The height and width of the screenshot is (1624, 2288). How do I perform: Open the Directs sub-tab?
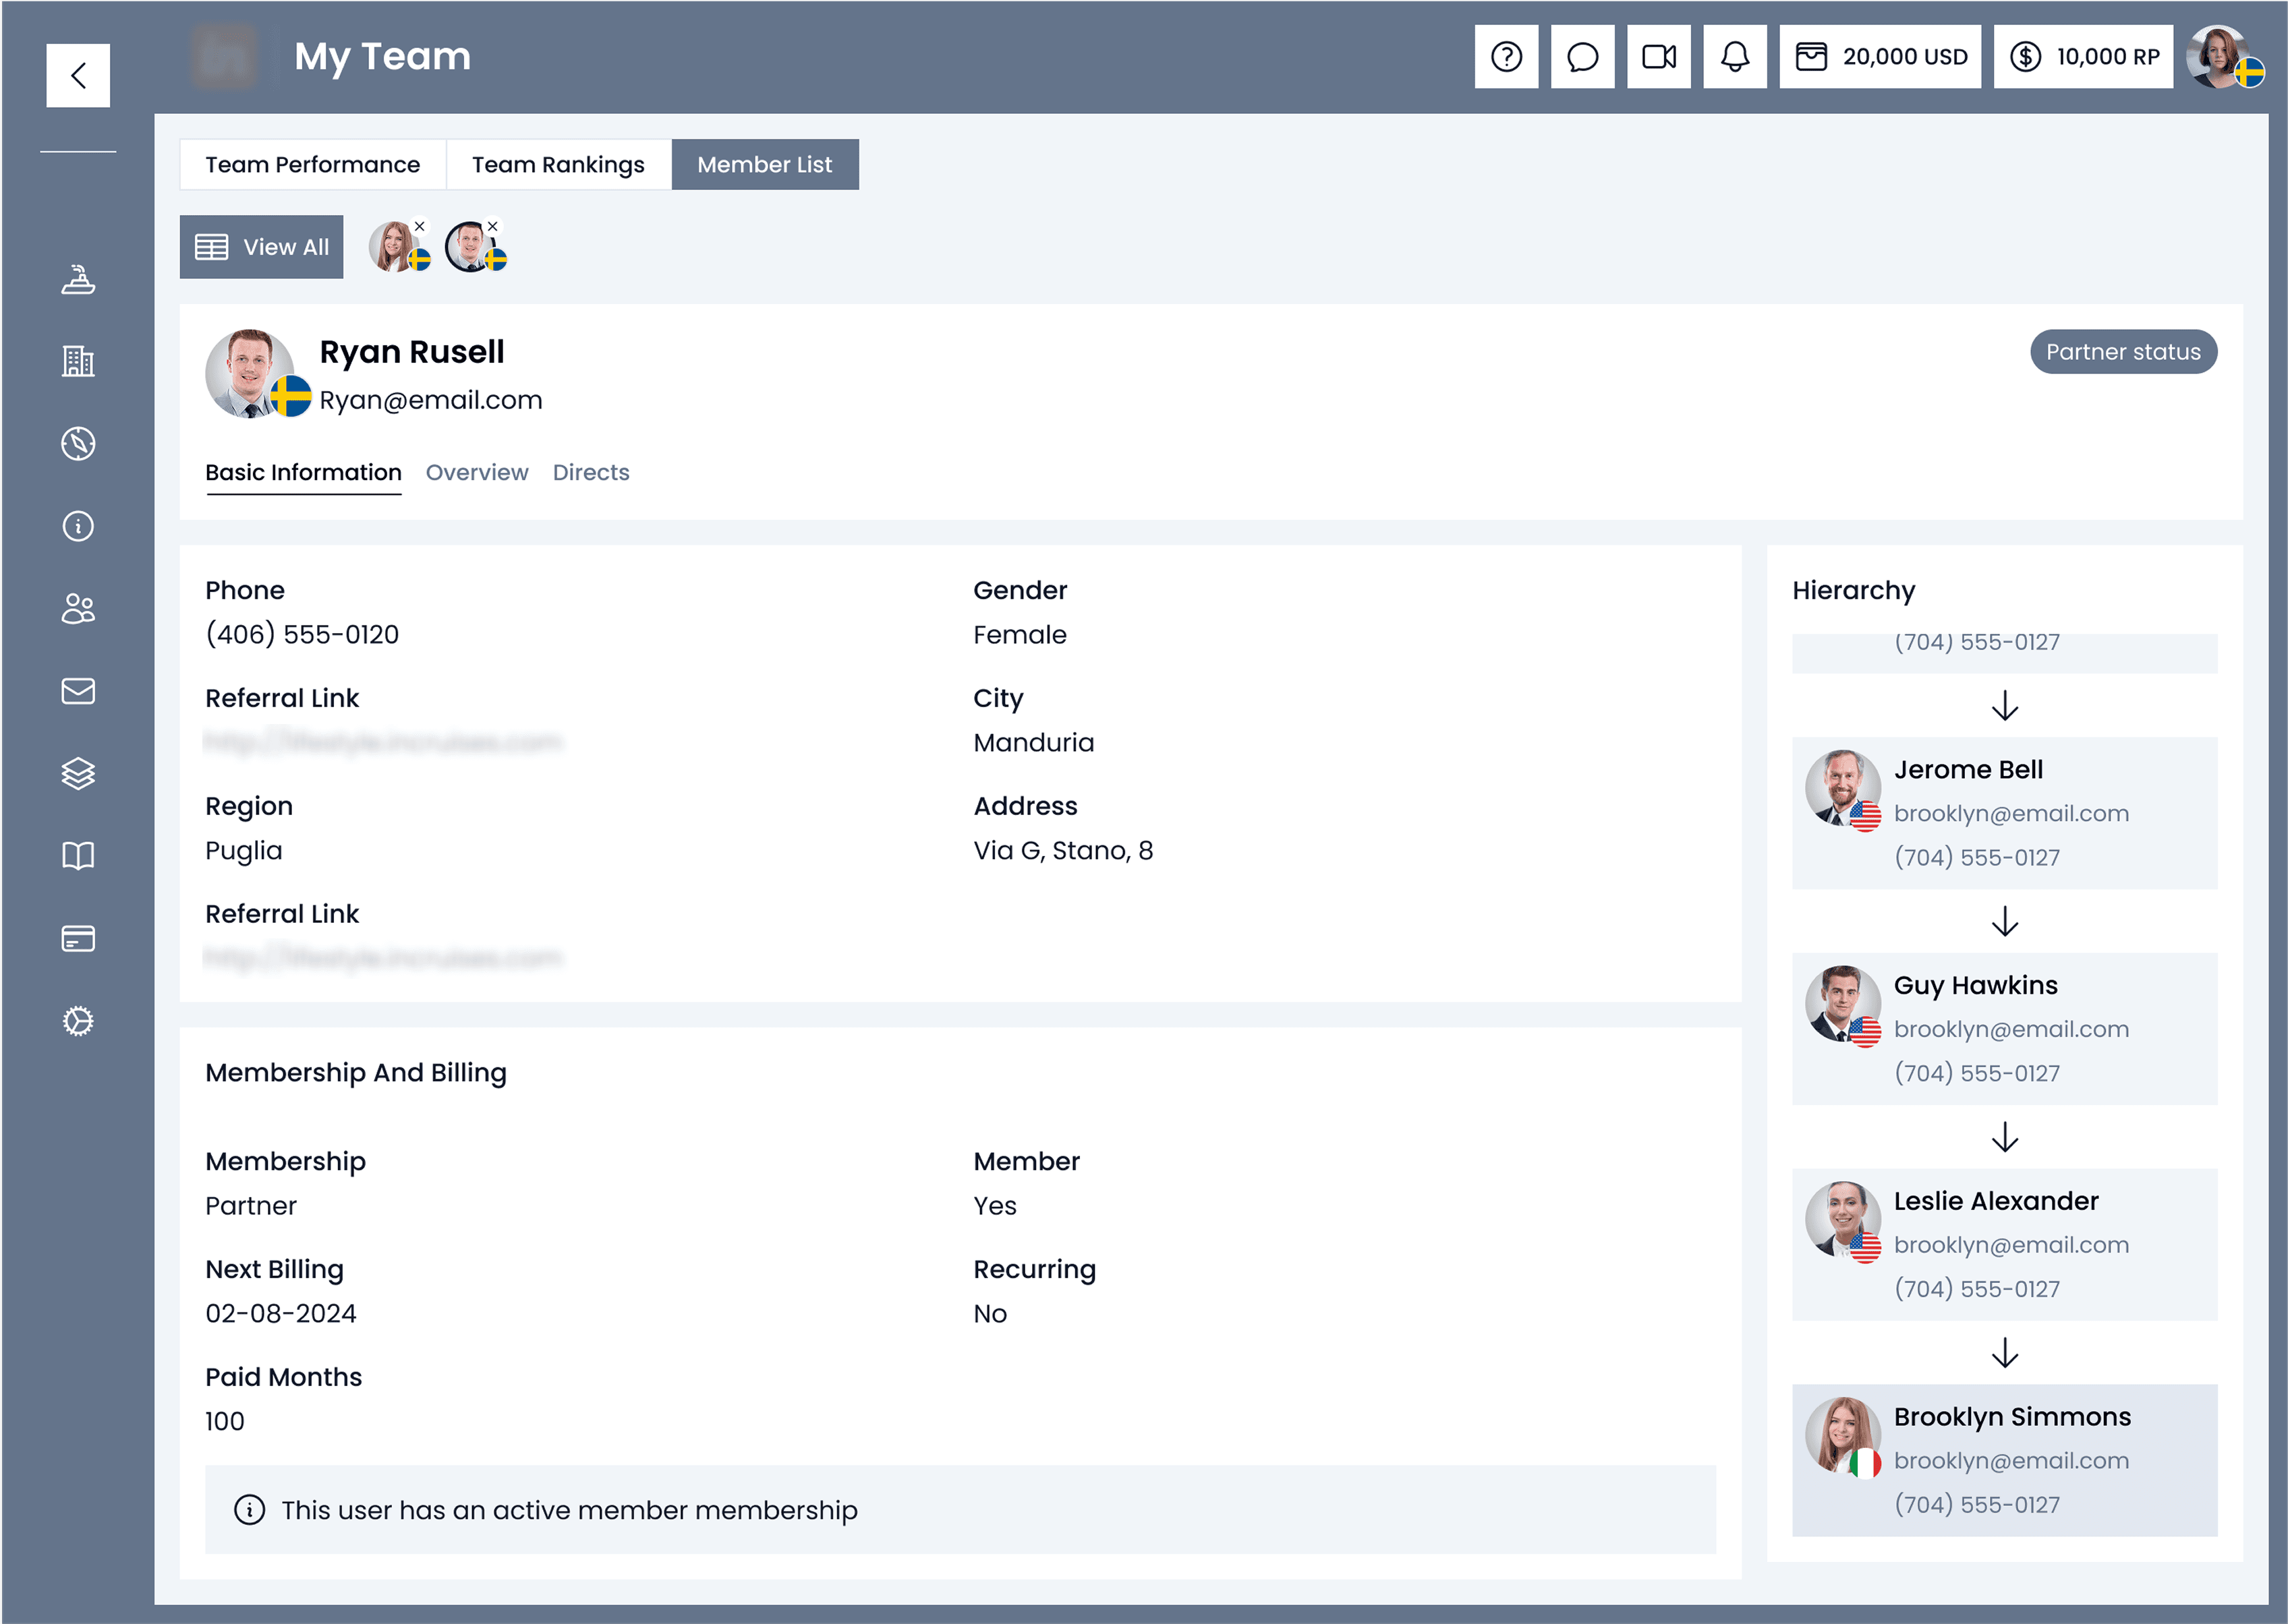coord(590,472)
